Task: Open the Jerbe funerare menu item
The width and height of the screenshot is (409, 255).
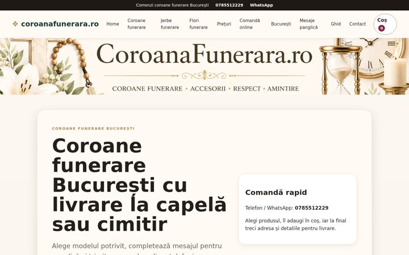Action: coord(170,24)
